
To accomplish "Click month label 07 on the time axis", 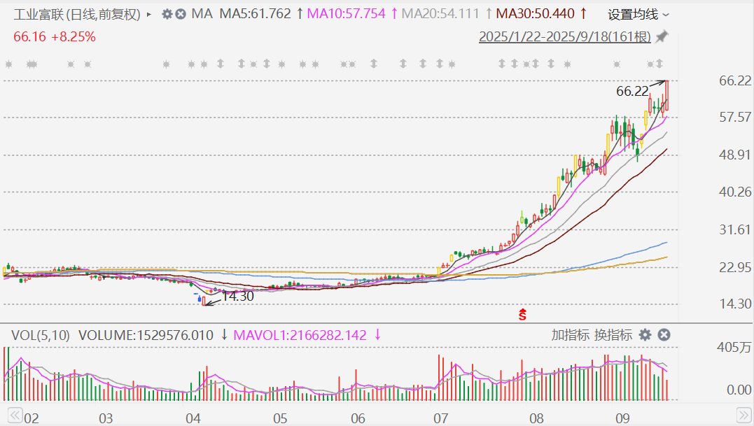I will tap(441, 418).
